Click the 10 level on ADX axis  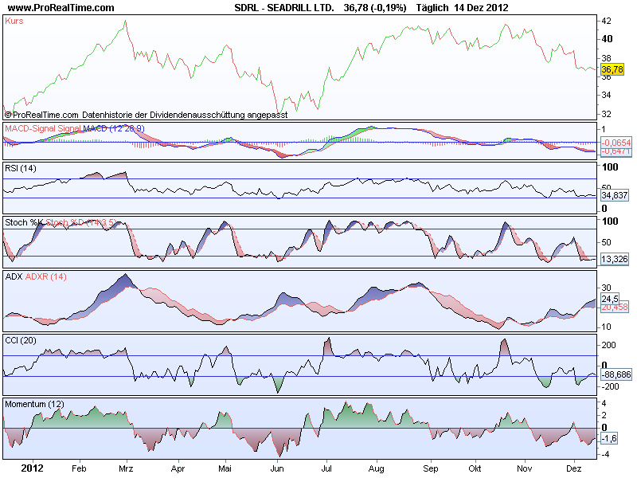[606, 327]
